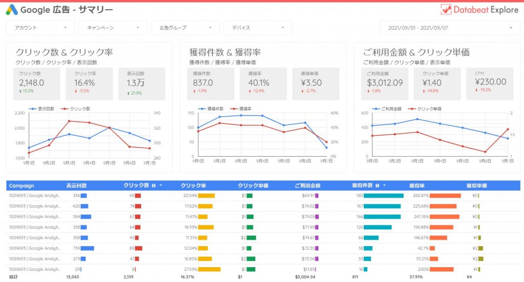Click the クリック数 & クリック率 section title
Viewport: 524px width, 282px height.
64,52
